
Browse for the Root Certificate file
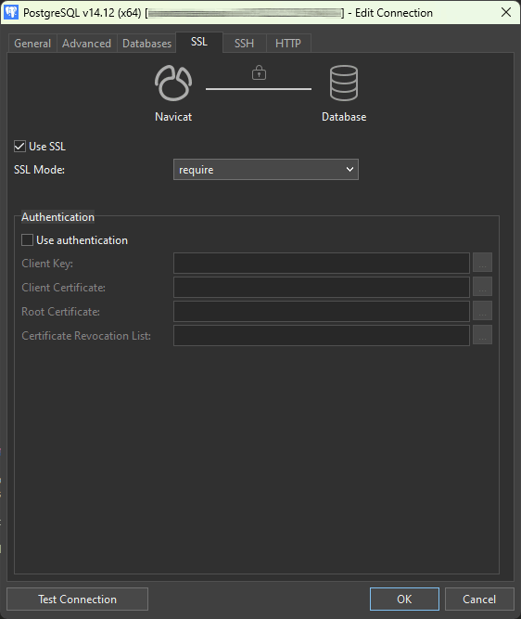point(482,311)
